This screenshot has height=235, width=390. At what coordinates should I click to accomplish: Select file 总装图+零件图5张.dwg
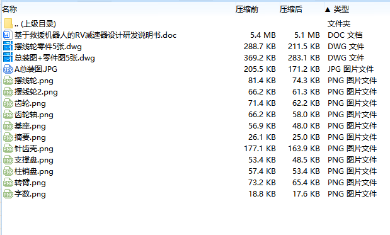point(54,58)
